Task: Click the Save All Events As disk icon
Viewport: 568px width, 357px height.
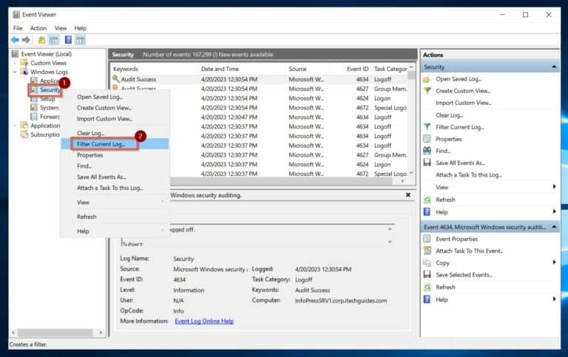Action: tap(427, 163)
